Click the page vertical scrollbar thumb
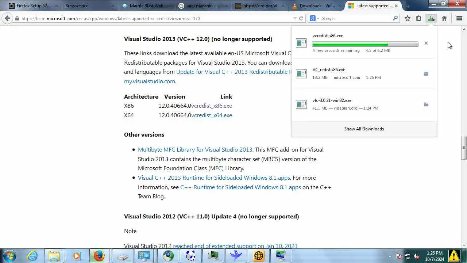This screenshot has width=467, height=263. coord(464,148)
